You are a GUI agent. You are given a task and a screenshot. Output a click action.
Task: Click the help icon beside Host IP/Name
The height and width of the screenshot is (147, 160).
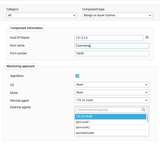click(x=147, y=37)
